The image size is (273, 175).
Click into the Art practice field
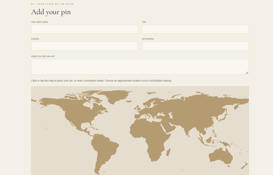tap(195, 46)
